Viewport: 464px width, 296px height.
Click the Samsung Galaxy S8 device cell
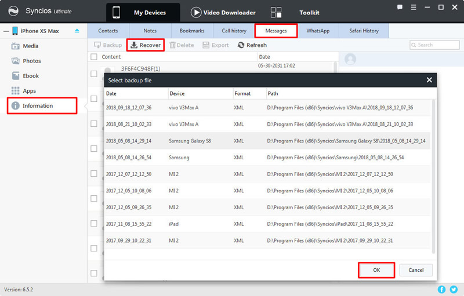[190, 141]
